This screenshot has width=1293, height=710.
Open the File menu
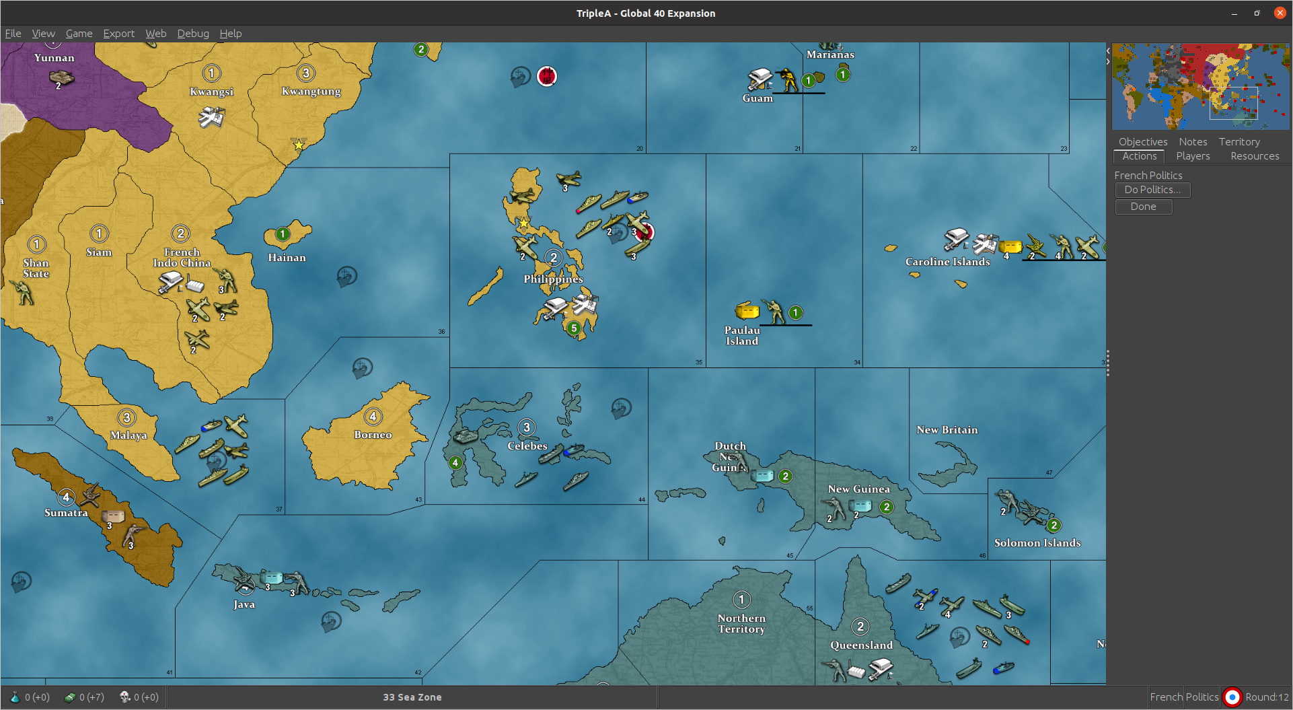[13, 33]
